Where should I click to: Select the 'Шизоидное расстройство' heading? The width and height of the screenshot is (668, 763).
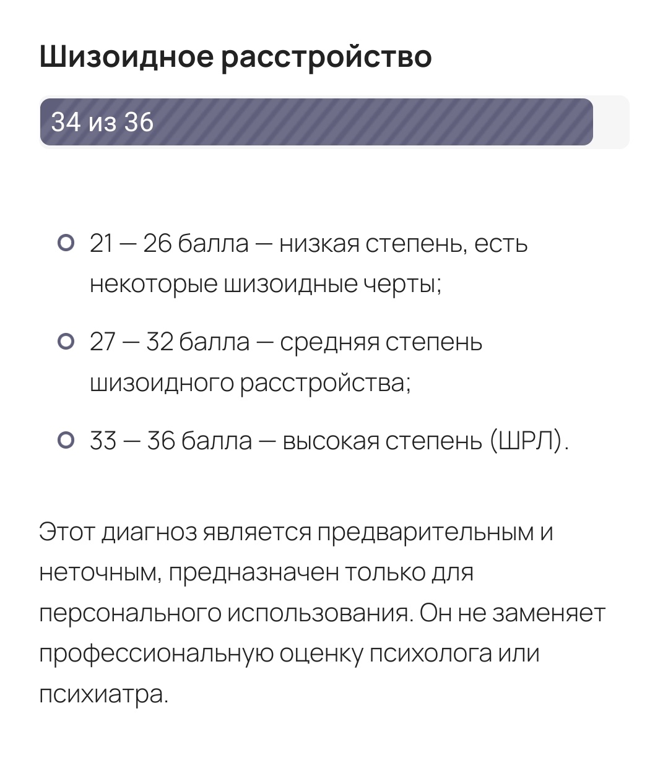click(235, 57)
